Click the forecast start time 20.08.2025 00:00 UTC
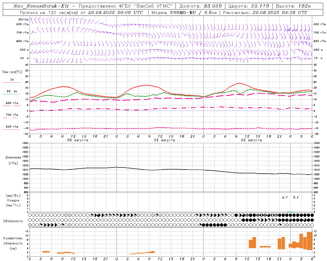 pyautogui.click(x=115, y=12)
